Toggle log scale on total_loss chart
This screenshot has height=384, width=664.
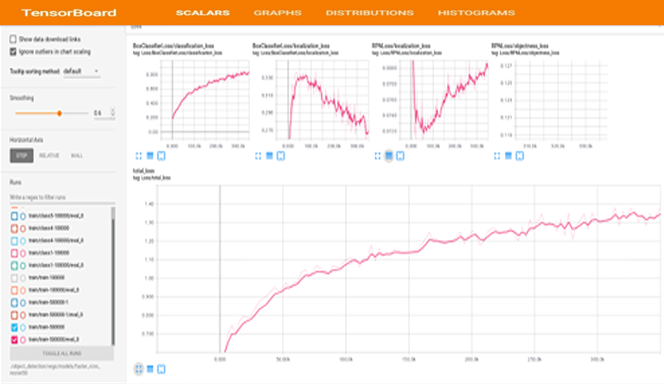click(x=149, y=369)
